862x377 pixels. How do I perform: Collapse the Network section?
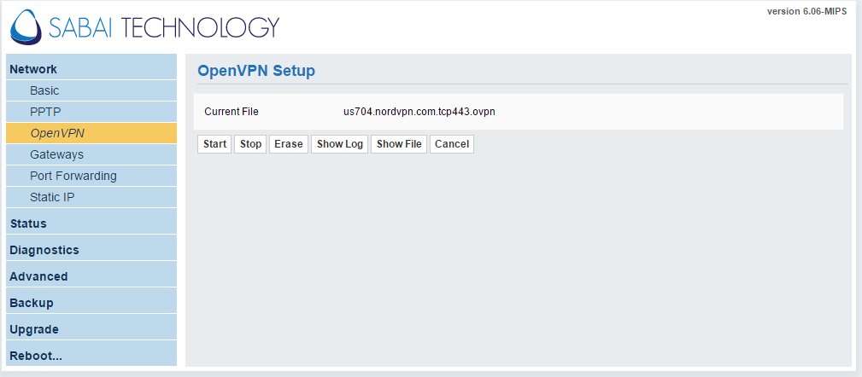coord(33,69)
